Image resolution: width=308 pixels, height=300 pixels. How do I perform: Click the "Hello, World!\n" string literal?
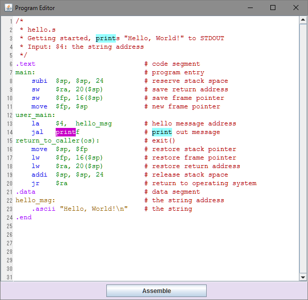[x=94, y=209]
